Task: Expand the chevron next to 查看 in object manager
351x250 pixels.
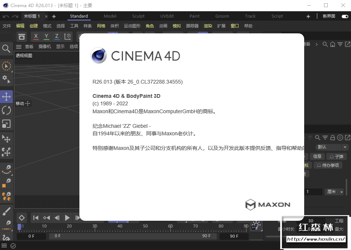Action: click(316, 44)
